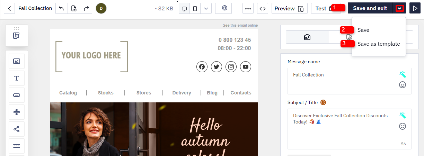Select the Image block tool

(x=17, y=61)
